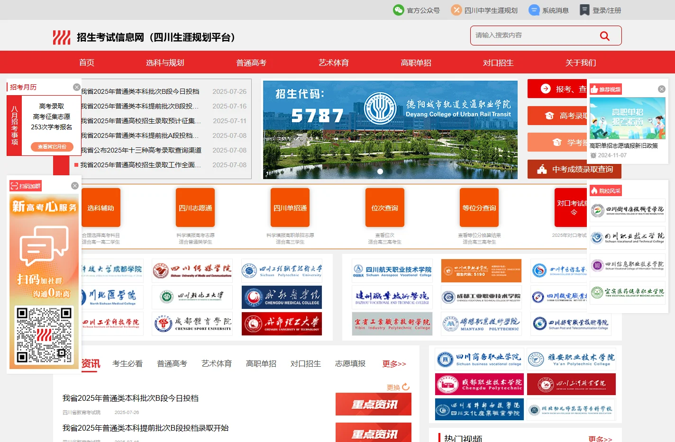Click the 四川传媒学院 logo

pos(192,271)
